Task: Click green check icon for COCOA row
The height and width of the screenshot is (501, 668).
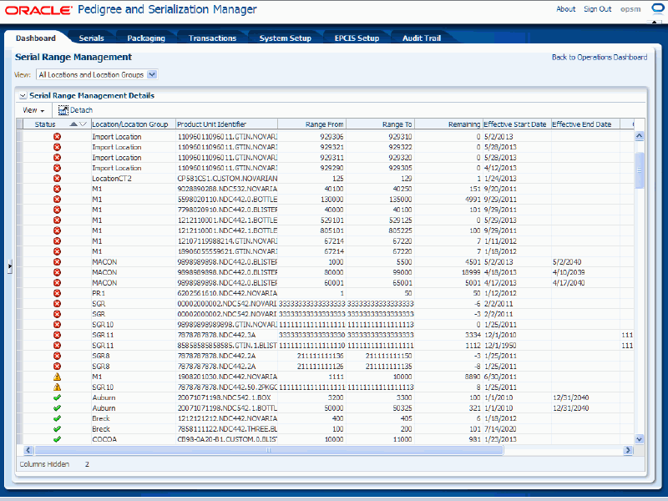Action: coord(57,439)
